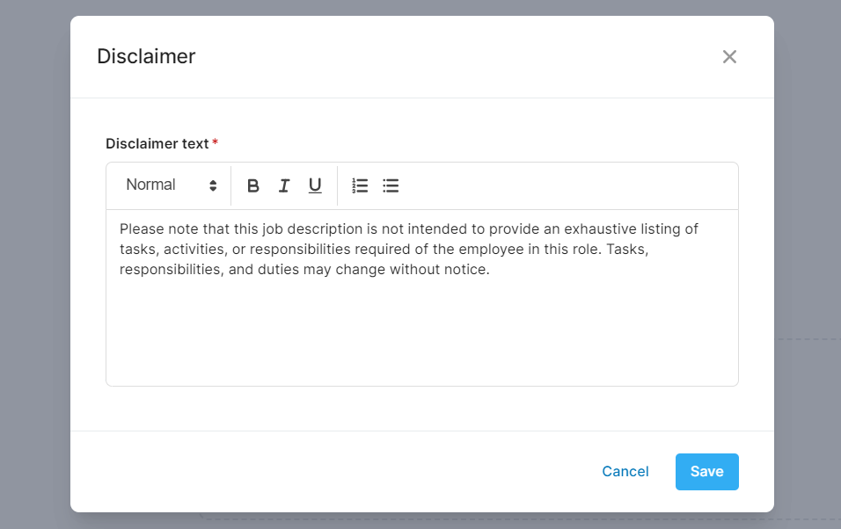Viewport: 841px width, 529px height.
Task: Enable underline formatting in the toolbar
Action: click(315, 185)
